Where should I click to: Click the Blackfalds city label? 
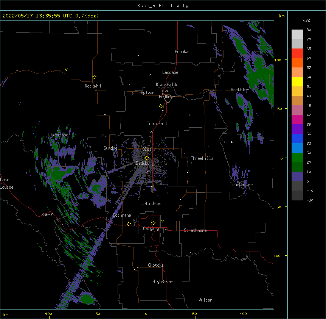(167, 84)
